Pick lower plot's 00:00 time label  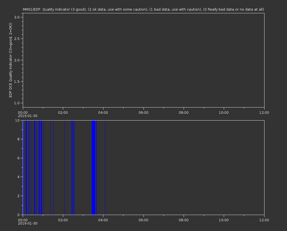click(23, 220)
